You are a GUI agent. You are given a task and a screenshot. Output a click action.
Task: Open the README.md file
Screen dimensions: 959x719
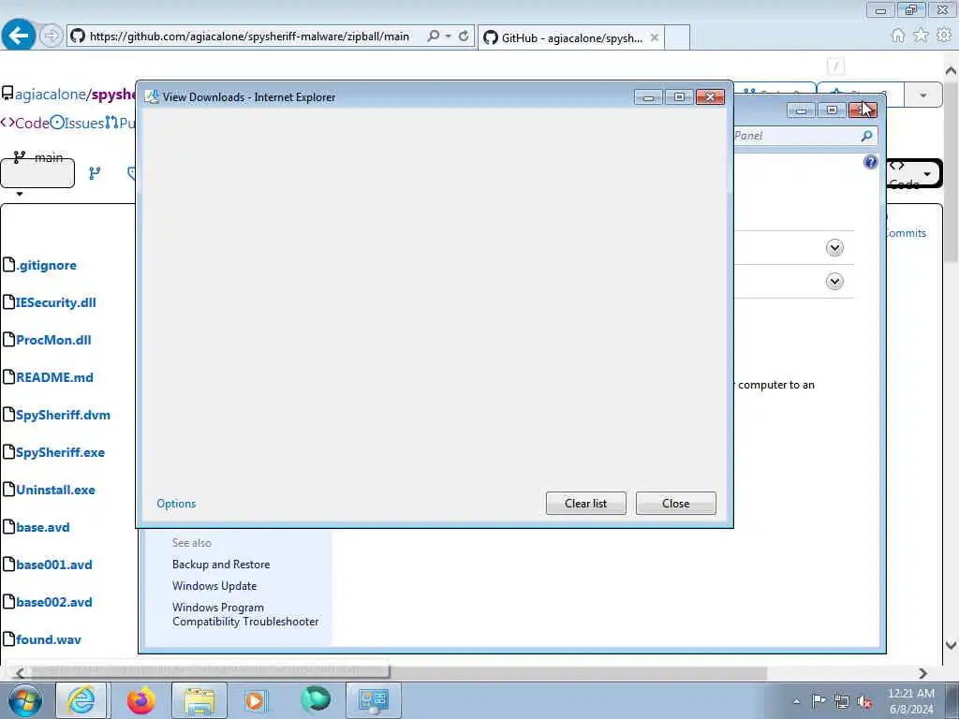pyautogui.click(x=54, y=377)
